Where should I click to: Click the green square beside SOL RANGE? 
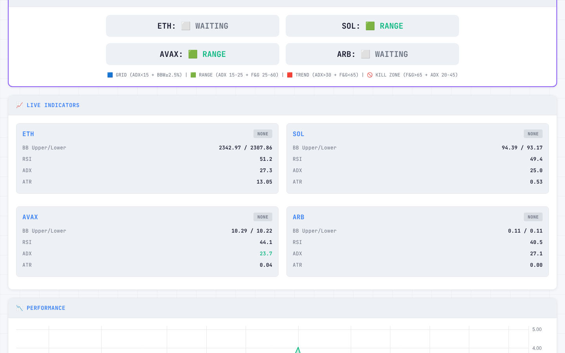pyautogui.click(x=370, y=26)
